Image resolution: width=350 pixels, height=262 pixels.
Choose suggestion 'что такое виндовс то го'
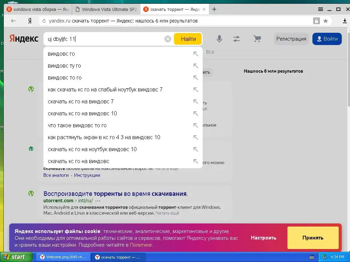tap(123, 125)
